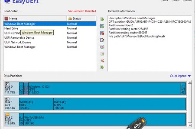Click the delete boot entry icon

point(102,33)
